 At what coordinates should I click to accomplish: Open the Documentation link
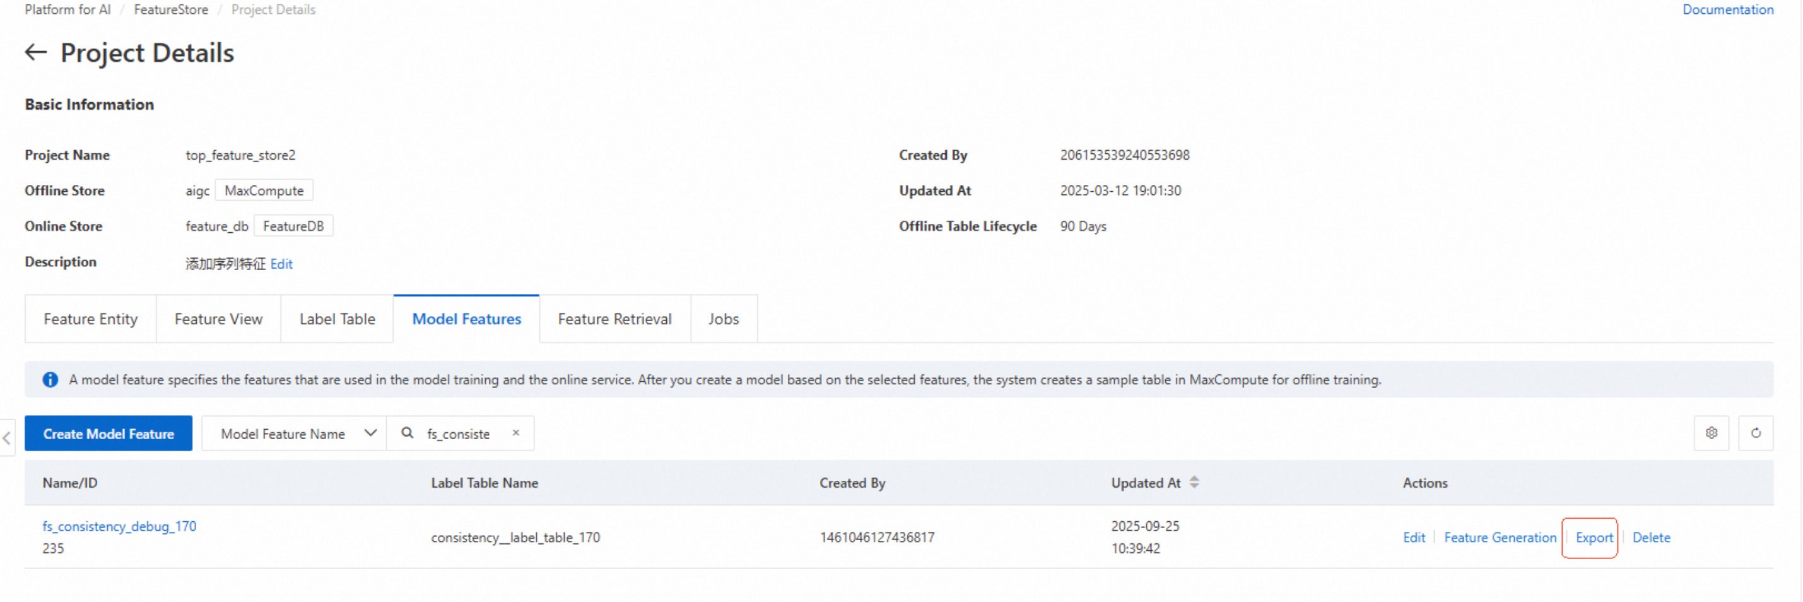pyautogui.click(x=1727, y=10)
